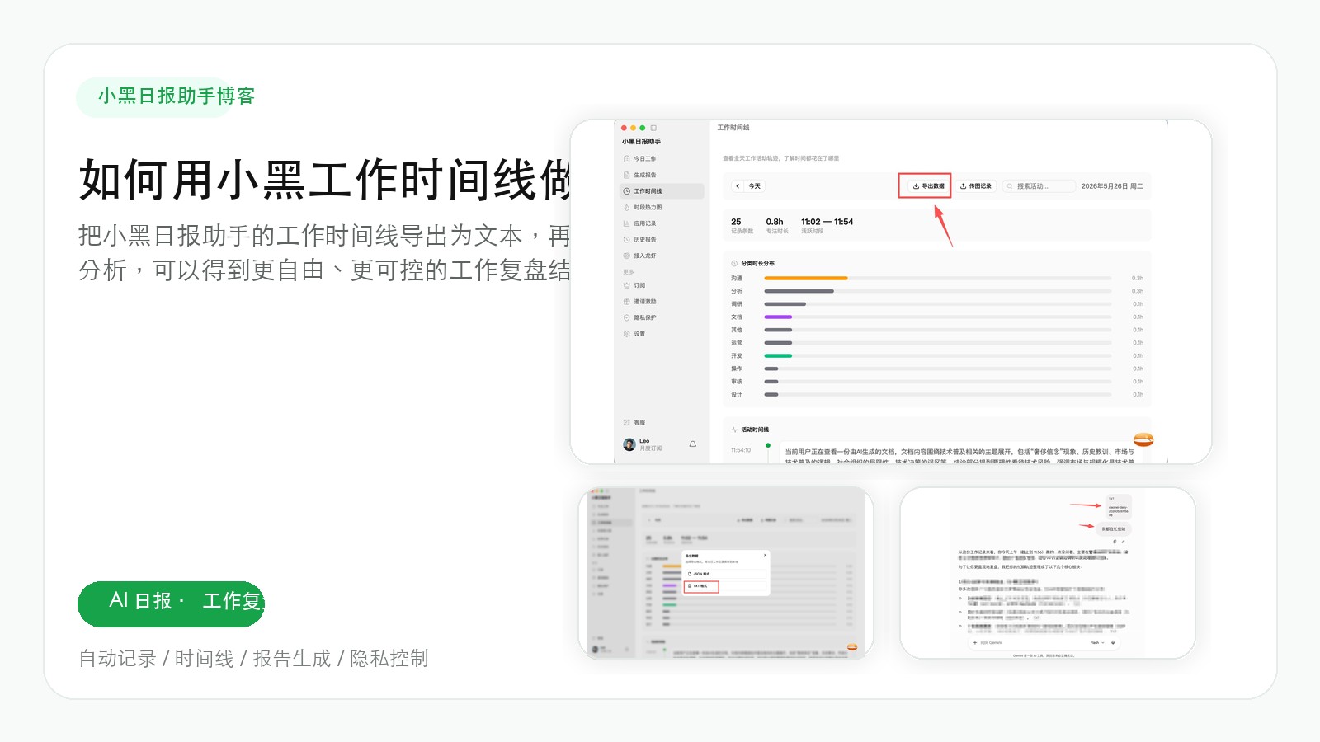The width and height of the screenshot is (1320, 742).
Task: Open 客服 in the sidebar
Action: point(662,422)
